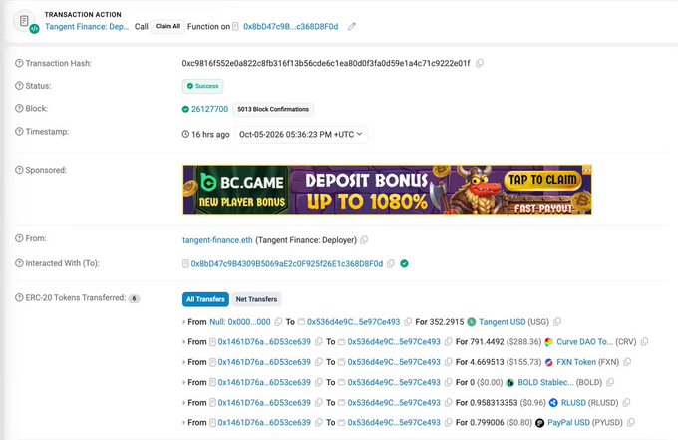The width and height of the screenshot is (678, 440).
Task: Click help icon beside Interacted With label
Action: coord(19,263)
